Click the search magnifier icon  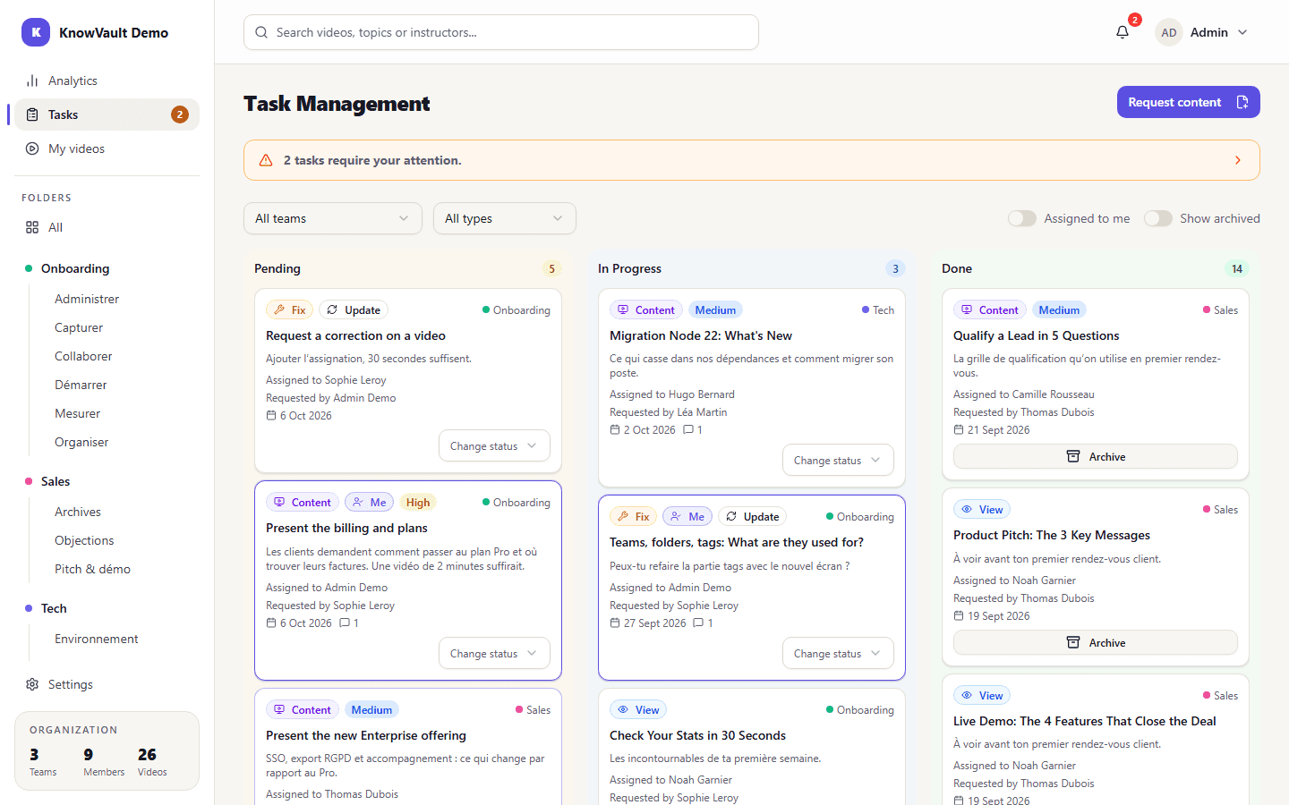261,32
